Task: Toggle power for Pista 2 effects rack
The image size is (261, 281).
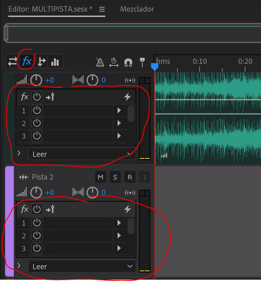Action: click(x=37, y=209)
